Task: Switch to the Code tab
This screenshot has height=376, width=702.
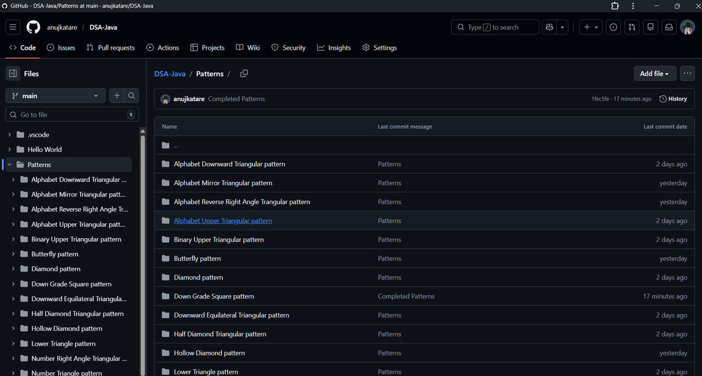Action: pos(23,47)
